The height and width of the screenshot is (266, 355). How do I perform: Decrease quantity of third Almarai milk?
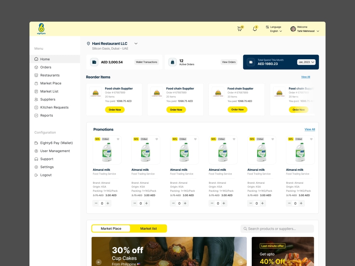pyautogui.click(x=174, y=203)
